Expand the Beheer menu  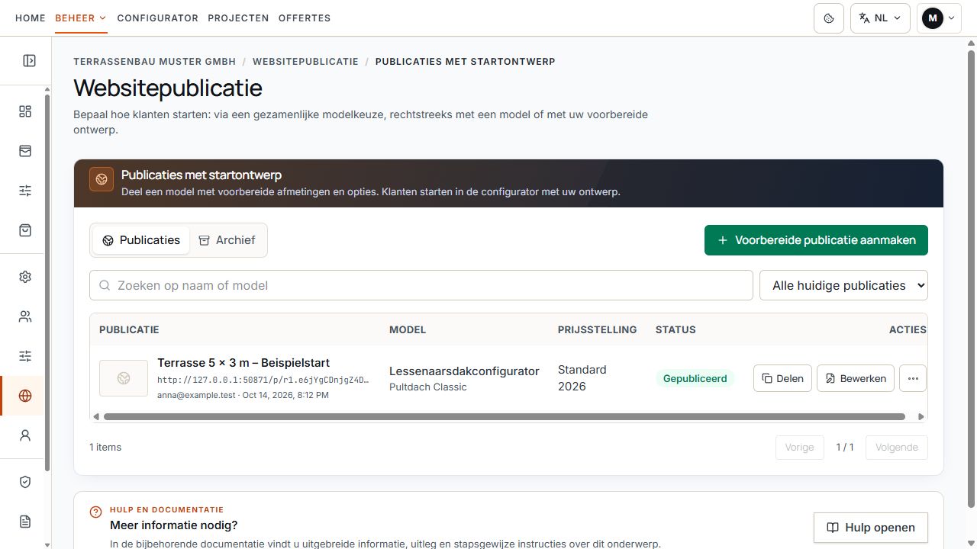click(80, 18)
